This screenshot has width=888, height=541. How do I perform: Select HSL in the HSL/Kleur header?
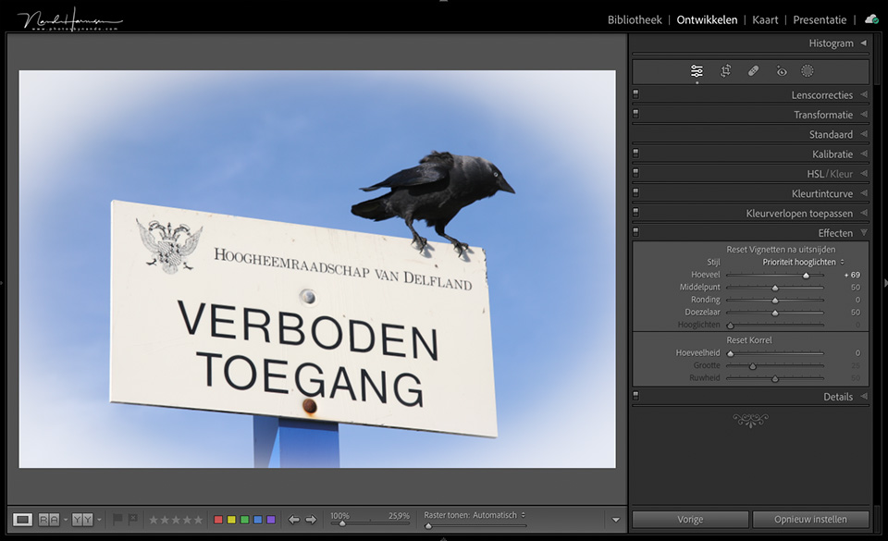click(x=815, y=174)
